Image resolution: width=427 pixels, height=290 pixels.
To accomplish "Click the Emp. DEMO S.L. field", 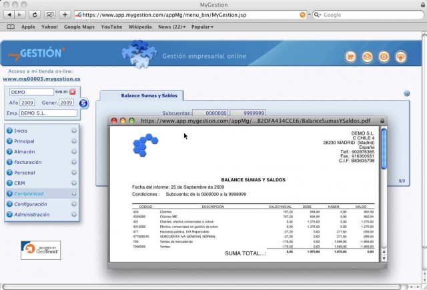I will coord(48,113).
